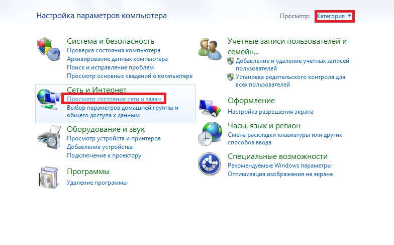The image size is (394, 245).
Task: Click Добавление устройства link
Action: point(100,147)
